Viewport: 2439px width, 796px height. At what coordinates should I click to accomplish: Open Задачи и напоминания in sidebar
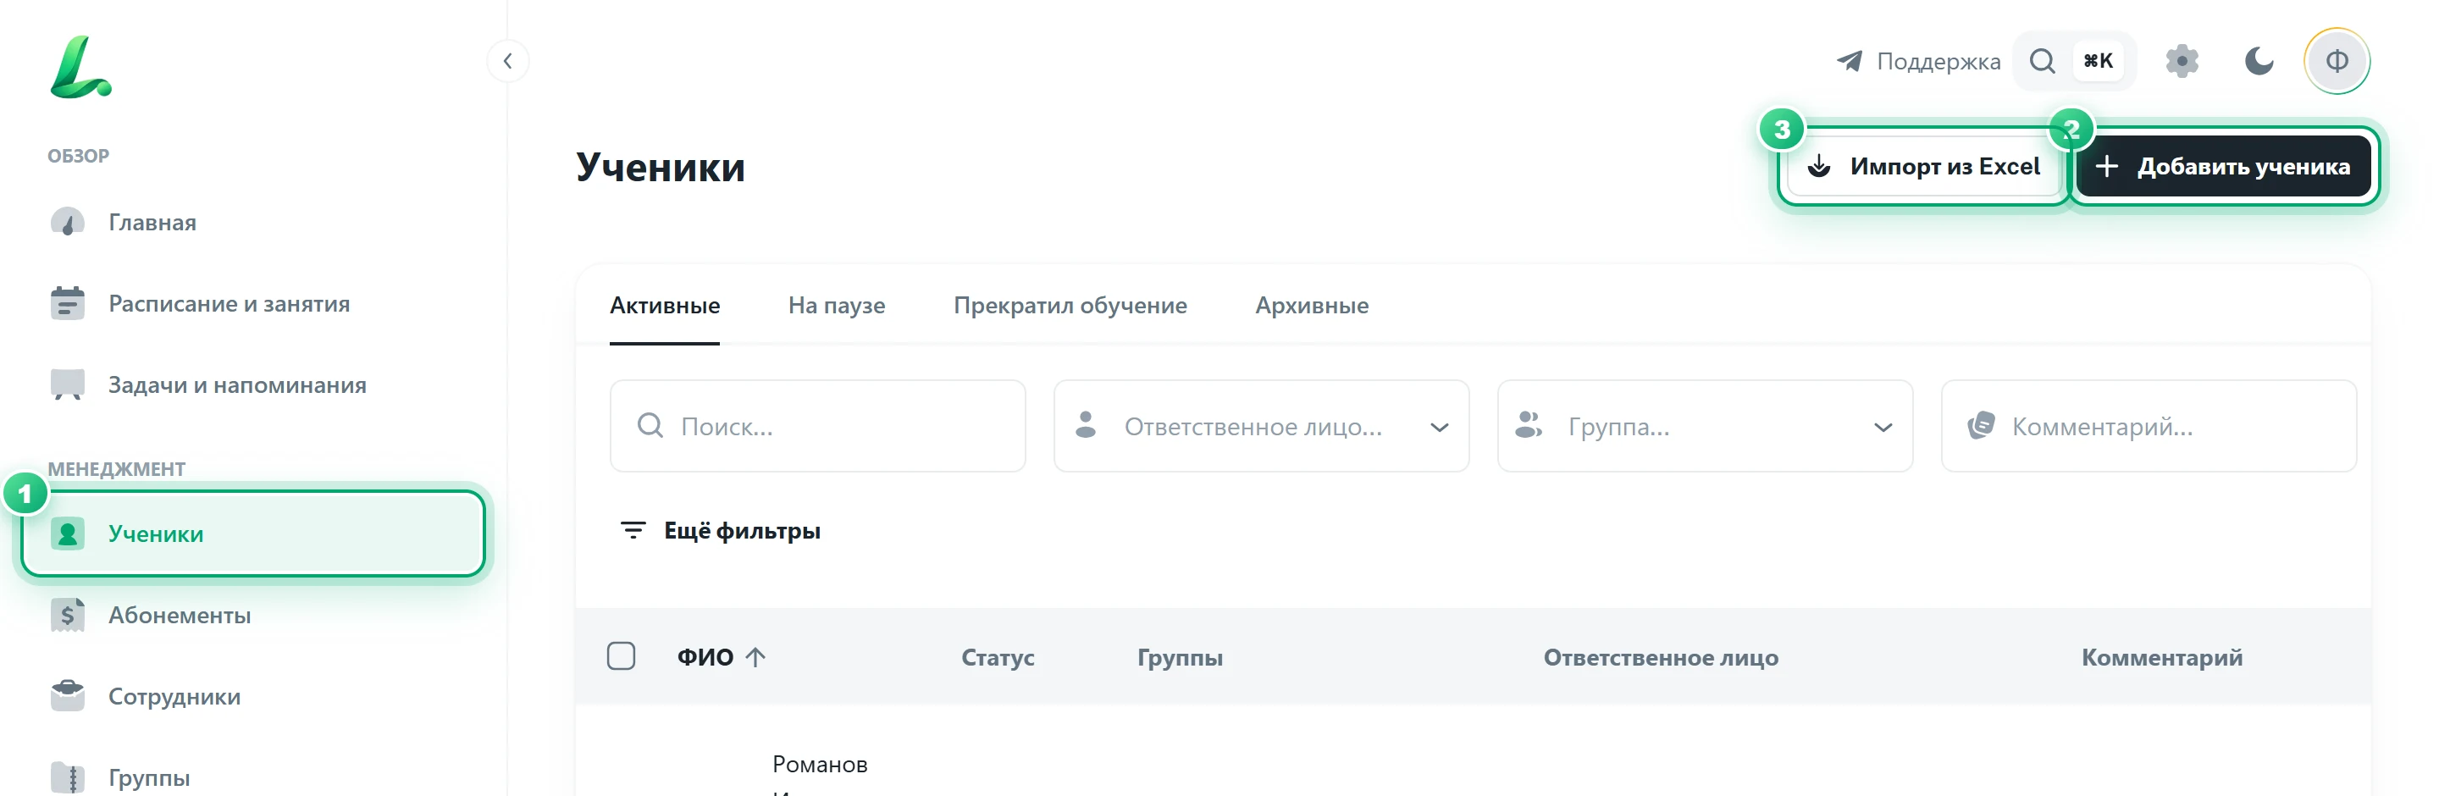[254, 385]
